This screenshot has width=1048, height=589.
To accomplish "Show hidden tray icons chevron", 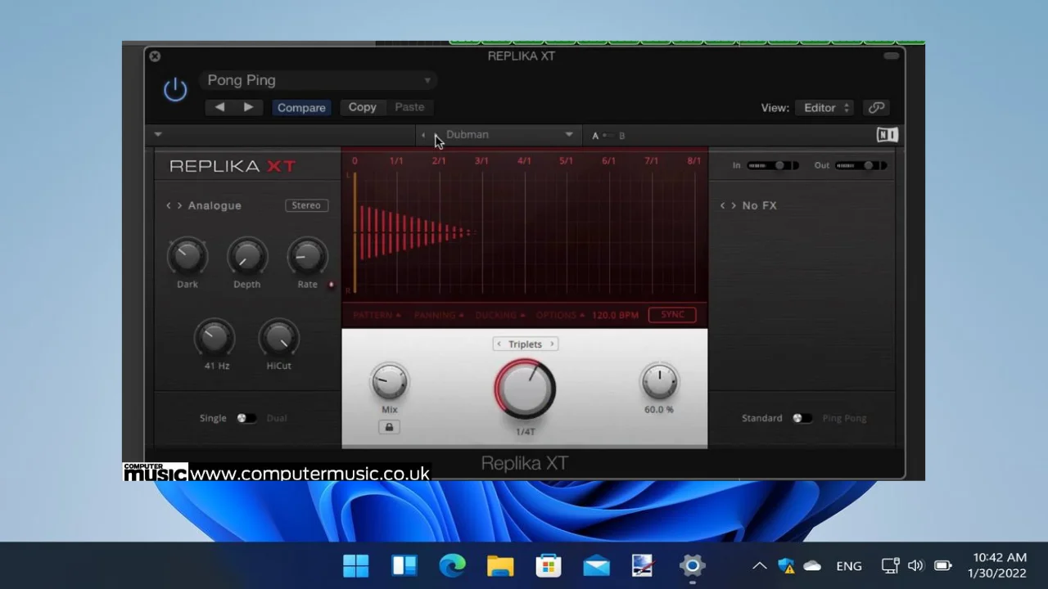I will [x=760, y=565].
